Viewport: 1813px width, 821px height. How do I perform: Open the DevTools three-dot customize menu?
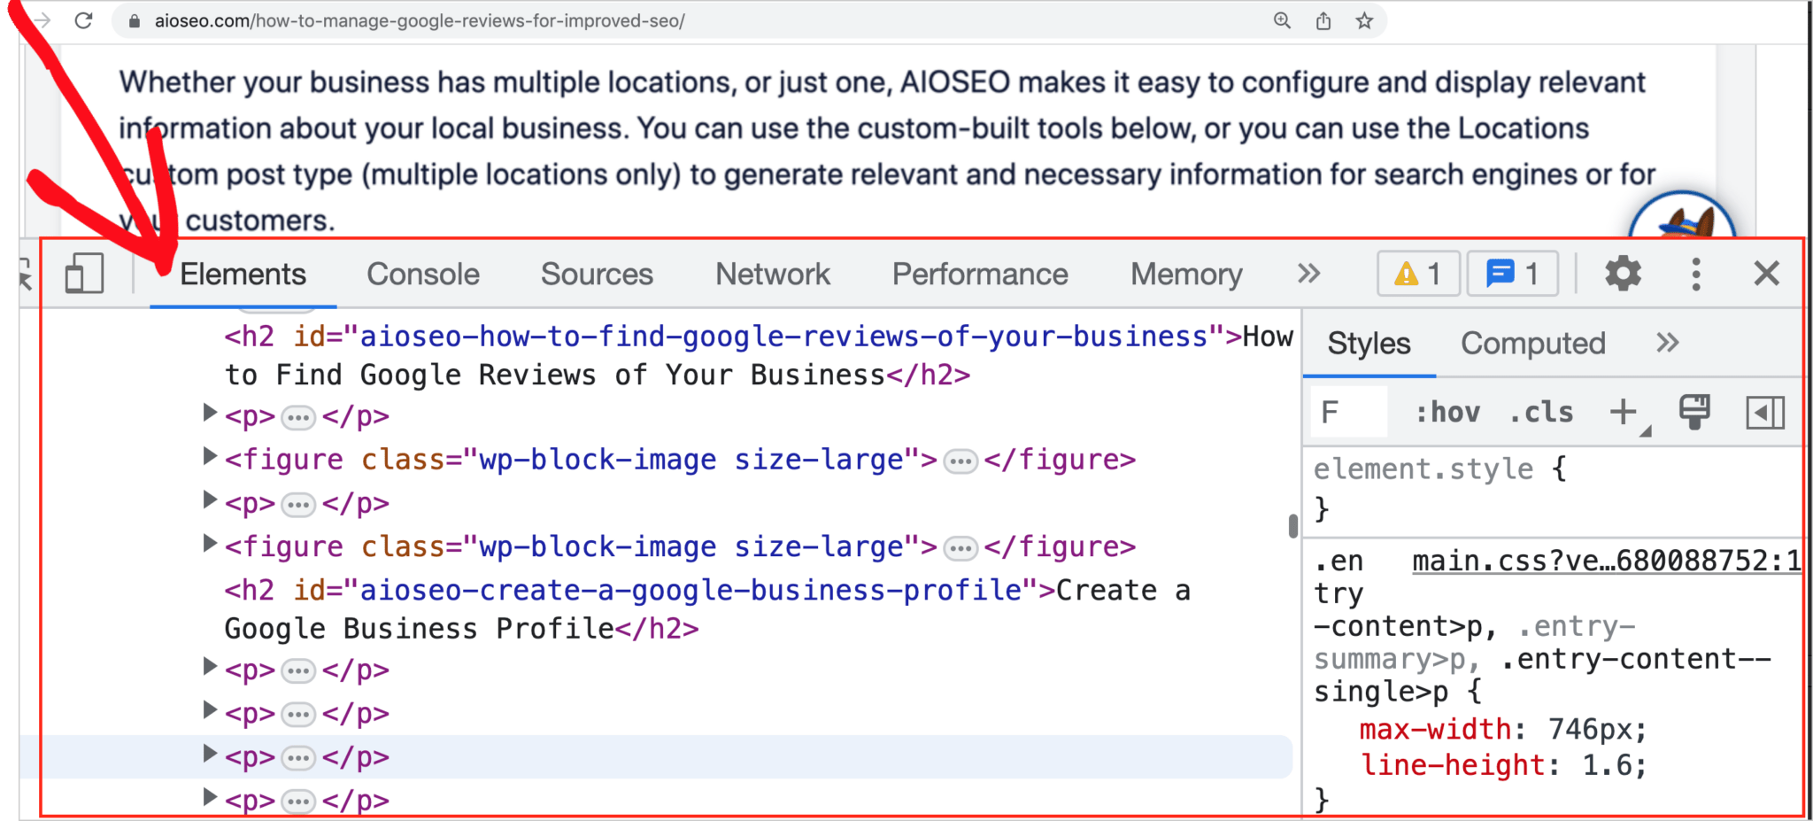(x=1695, y=274)
